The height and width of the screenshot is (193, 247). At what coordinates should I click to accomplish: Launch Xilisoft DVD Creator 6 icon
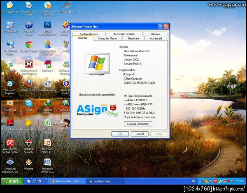click(x=47, y=9)
